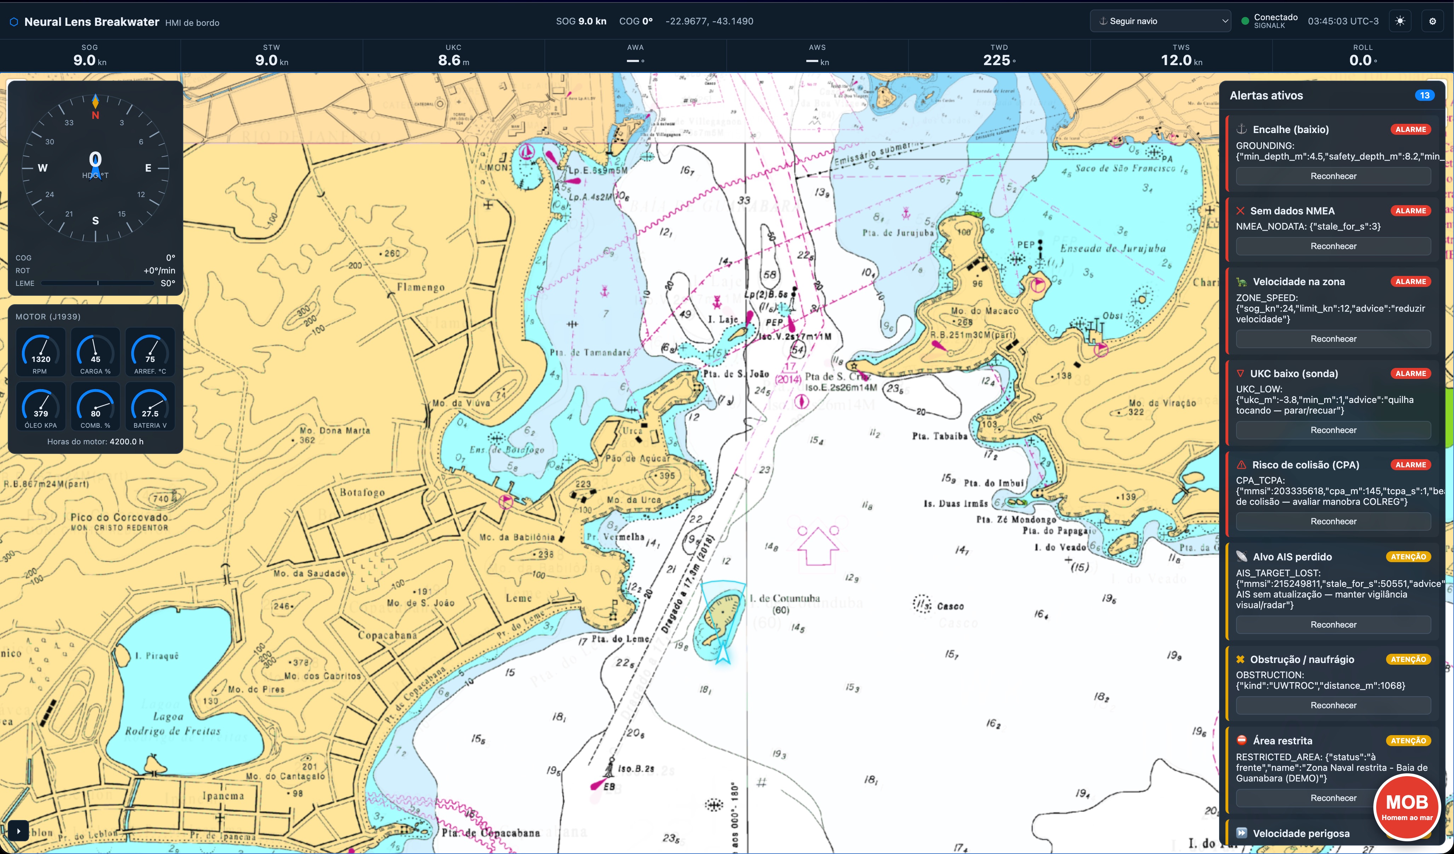
Task: Click the RPM gauge showing 1320
Action: [40, 352]
